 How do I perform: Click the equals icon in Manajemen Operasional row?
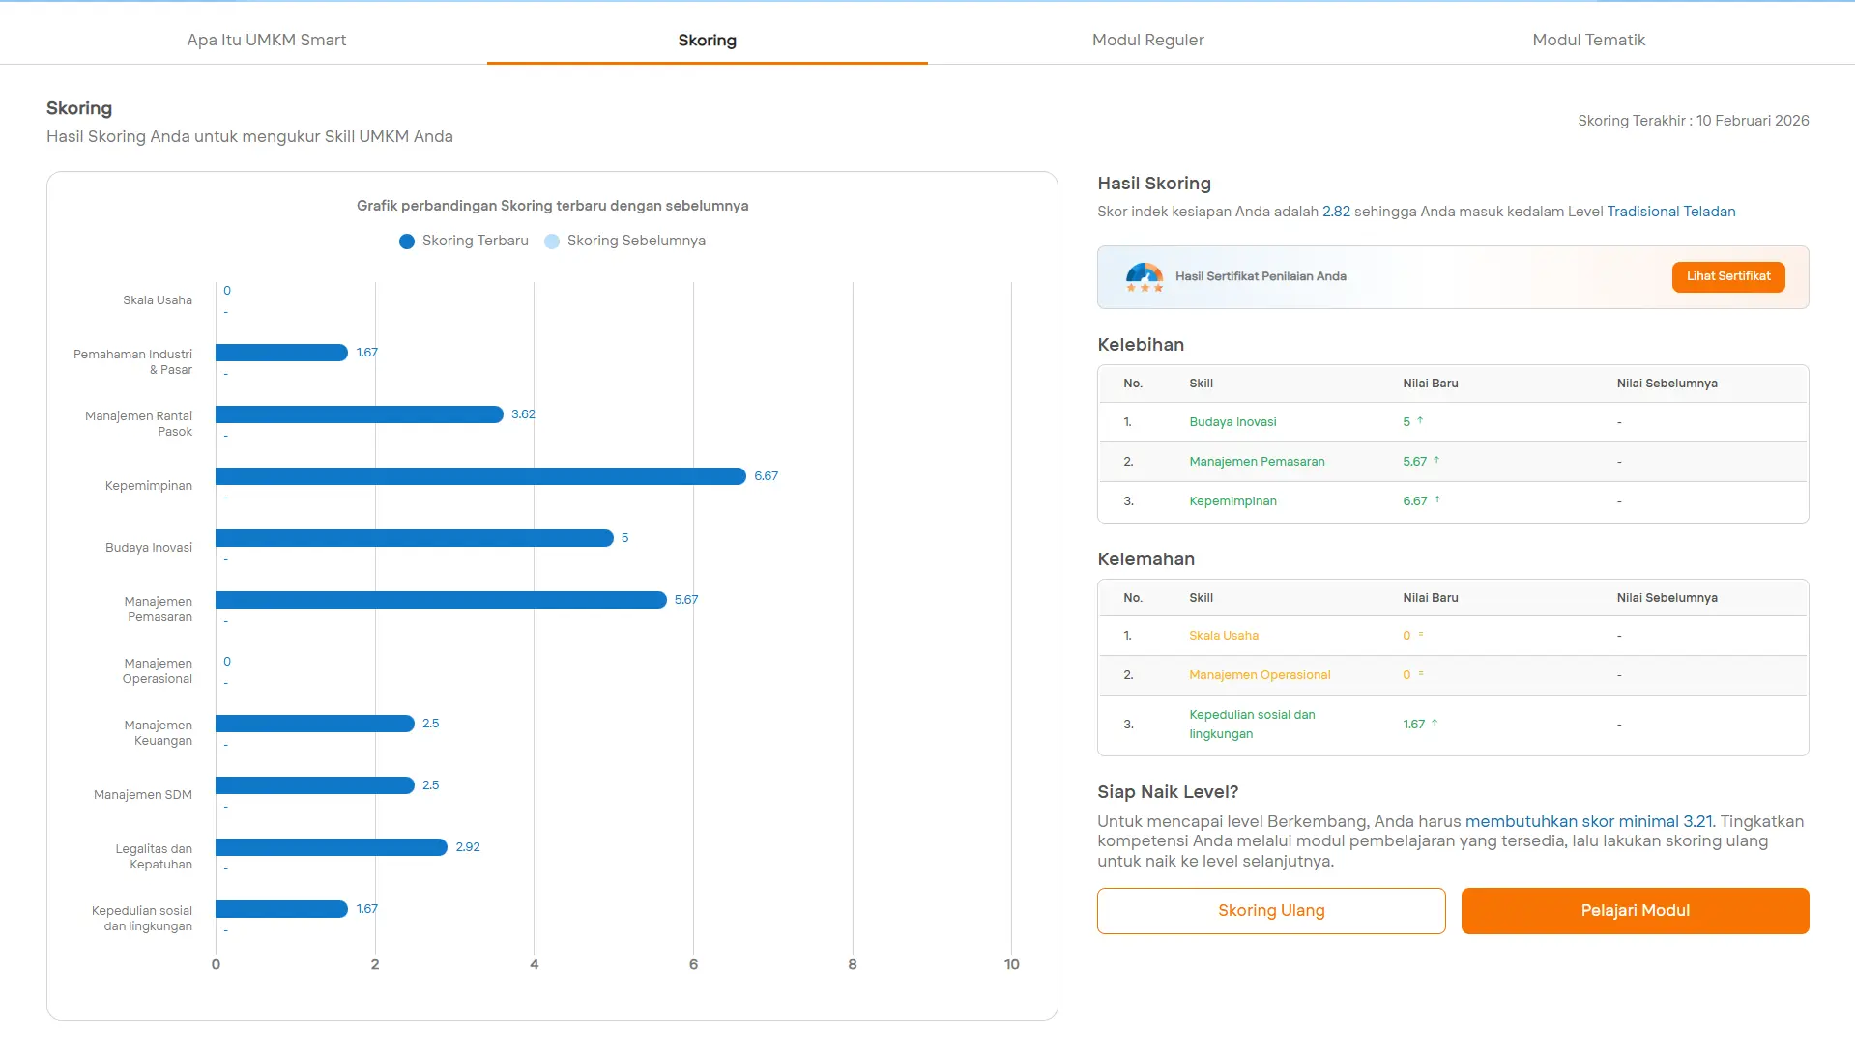[1421, 674]
